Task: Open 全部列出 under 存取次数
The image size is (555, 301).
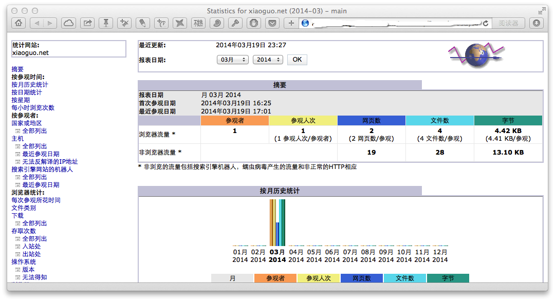Action: point(34,239)
